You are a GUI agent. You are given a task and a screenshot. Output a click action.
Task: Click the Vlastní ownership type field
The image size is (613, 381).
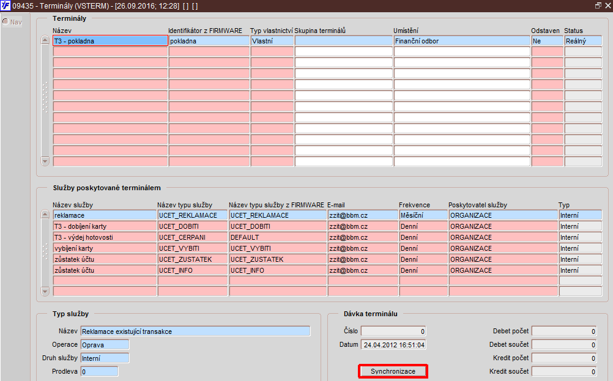point(272,40)
